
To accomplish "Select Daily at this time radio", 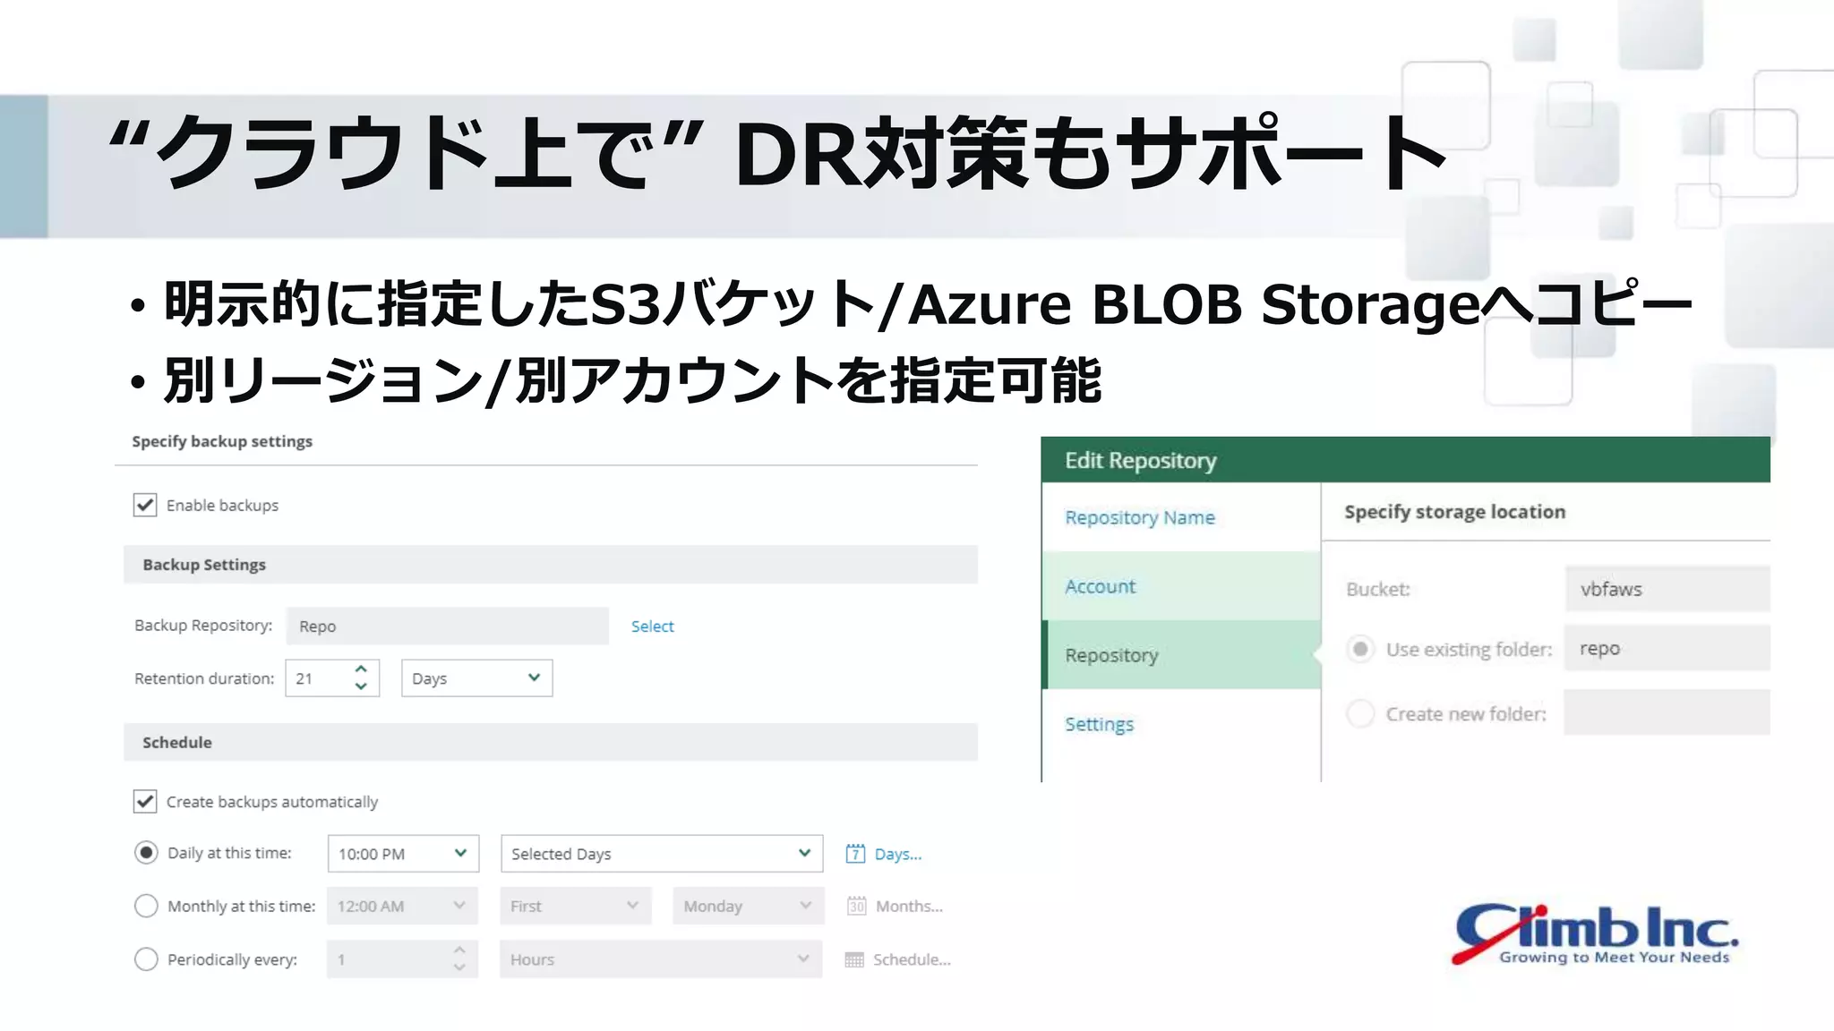I will 146,853.
